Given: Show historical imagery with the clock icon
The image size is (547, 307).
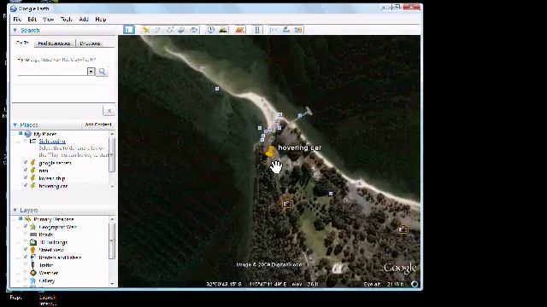Looking at the screenshot, I should coord(210,30).
